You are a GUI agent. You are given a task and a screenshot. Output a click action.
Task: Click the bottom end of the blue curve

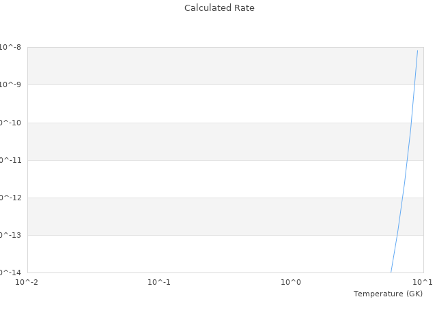tap(391, 272)
